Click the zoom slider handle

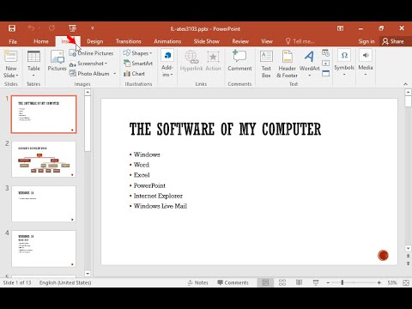[342, 282]
